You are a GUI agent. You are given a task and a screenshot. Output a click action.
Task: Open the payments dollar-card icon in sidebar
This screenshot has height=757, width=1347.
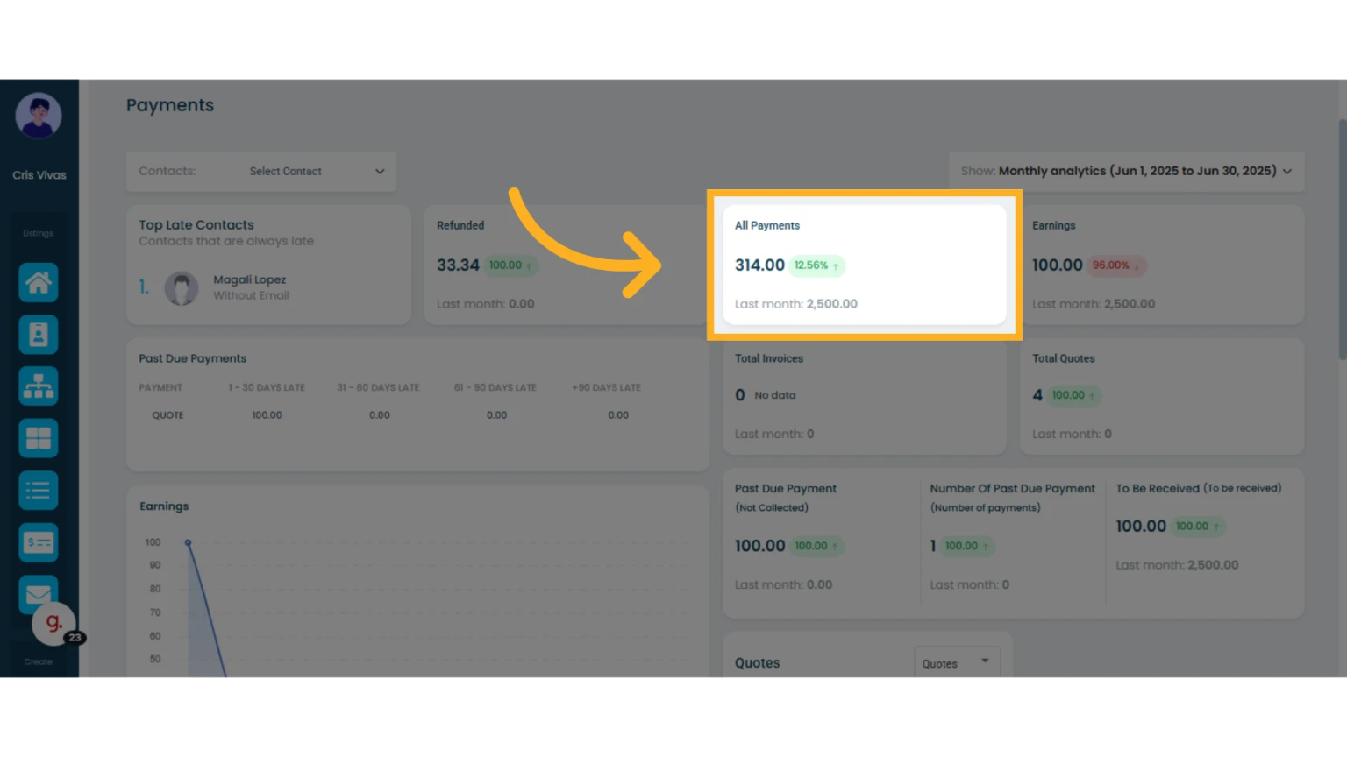[39, 542]
